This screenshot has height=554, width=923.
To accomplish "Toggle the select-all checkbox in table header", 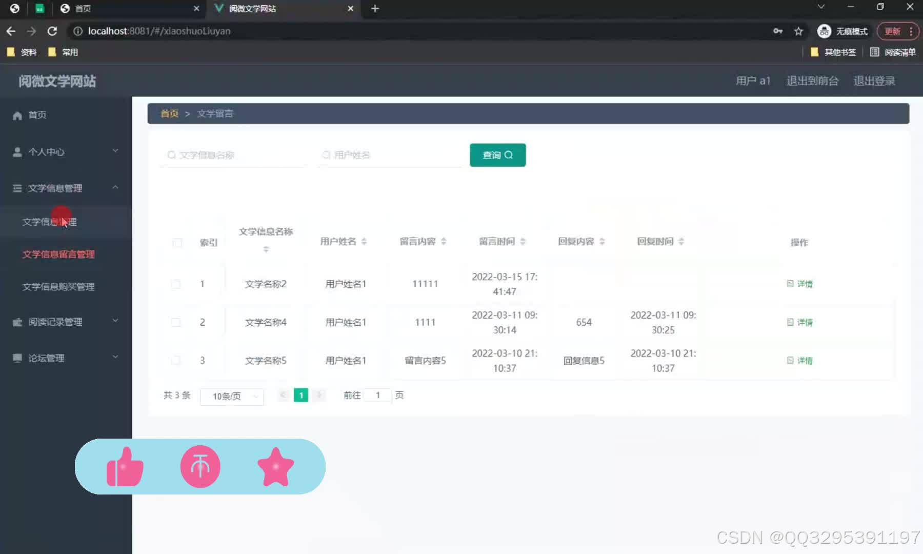I will tap(177, 243).
